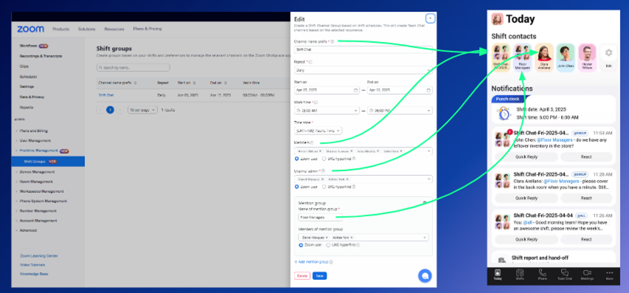629x293 pixels.
Task: Open the Start on calendar icon
Action: point(356,90)
